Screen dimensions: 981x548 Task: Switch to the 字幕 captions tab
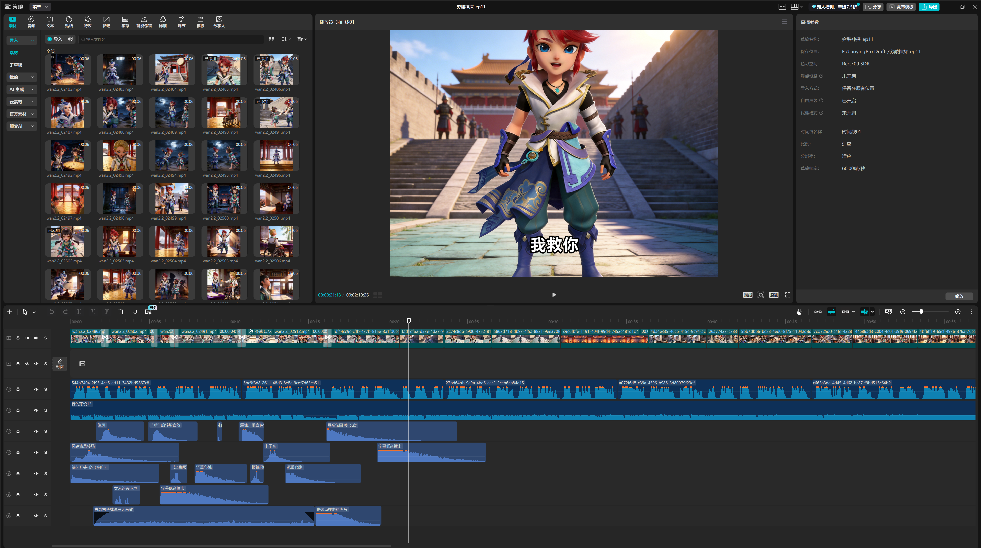pyautogui.click(x=125, y=22)
